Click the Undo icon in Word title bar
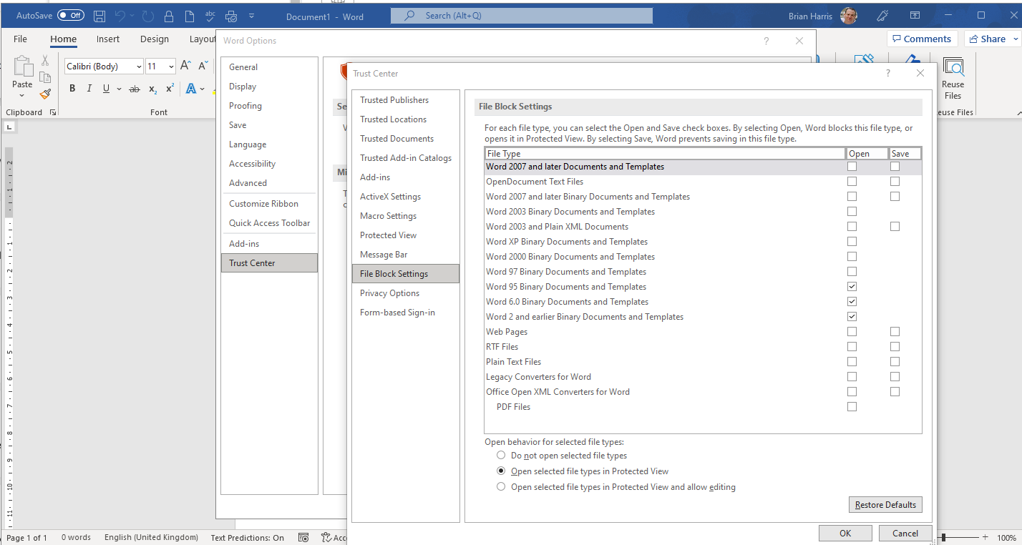The width and height of the screenshot is (1022, 545). pyautogui.click(x=120, y=16)
